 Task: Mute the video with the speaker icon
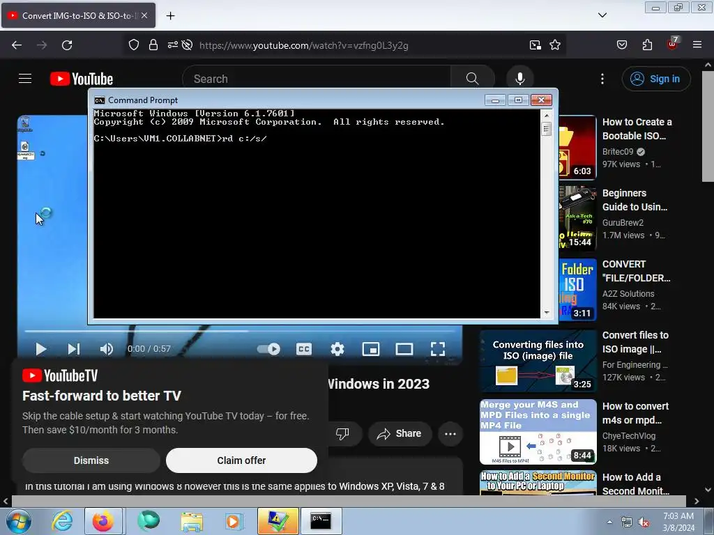coord(107,349)
